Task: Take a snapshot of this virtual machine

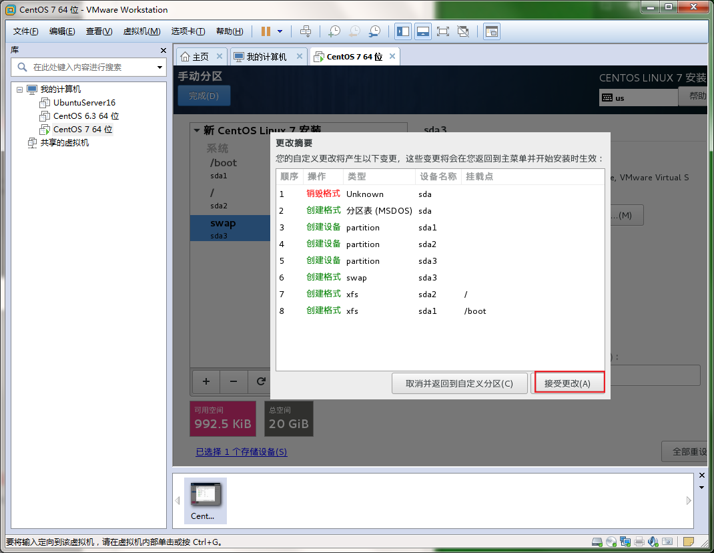Action: (335, 31)
